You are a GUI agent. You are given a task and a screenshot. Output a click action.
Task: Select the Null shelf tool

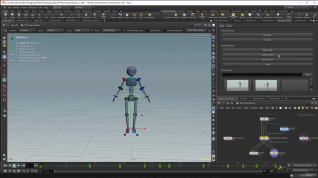pyautogui.click(x=39, y=15)
